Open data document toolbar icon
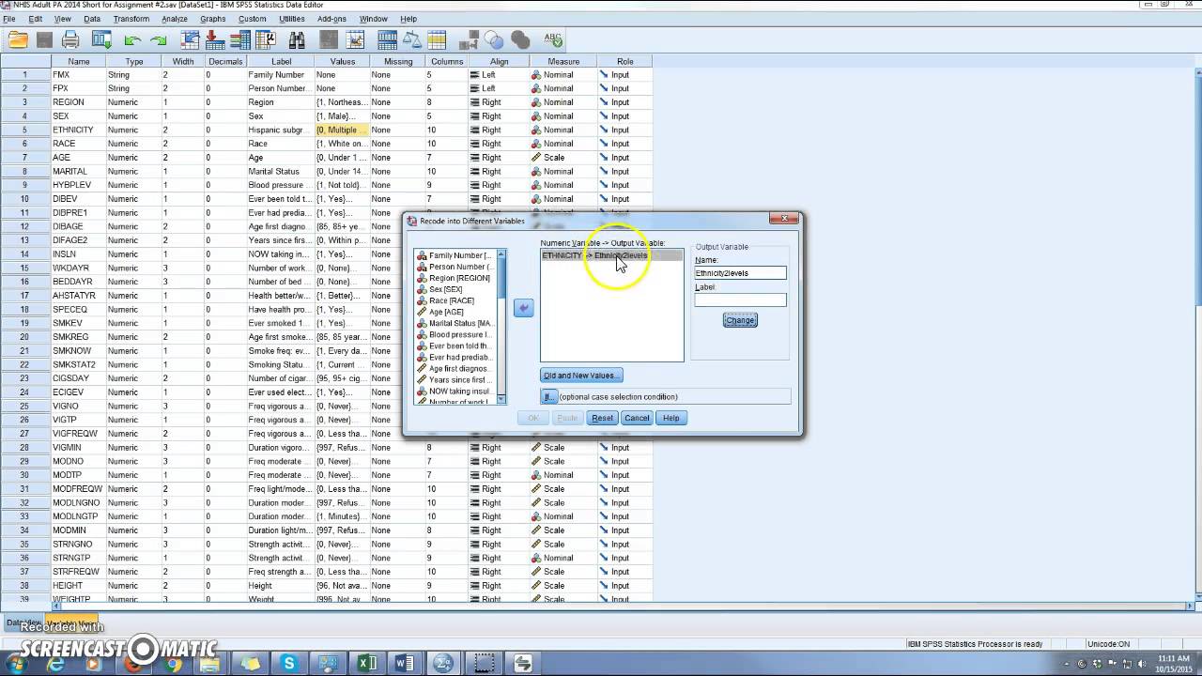Image resolution: width=1202 pixels, height=676 pixels. tap(18, 40)
